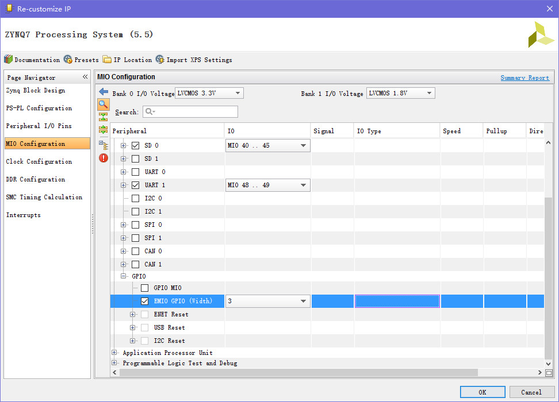Enable the SPI 0 checkbox
Image resolution: width=559 pixels, height=402 pixels.
136,225
